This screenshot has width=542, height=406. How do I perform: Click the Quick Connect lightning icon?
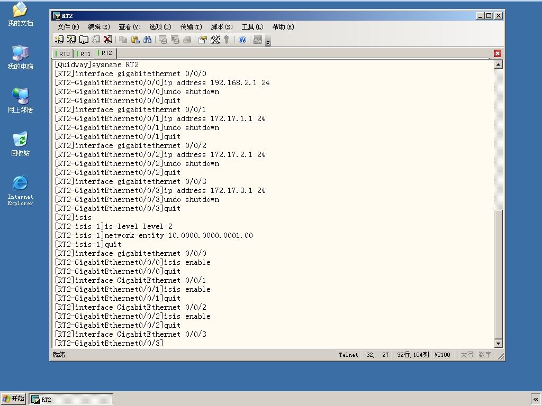[x=71, y=40]
